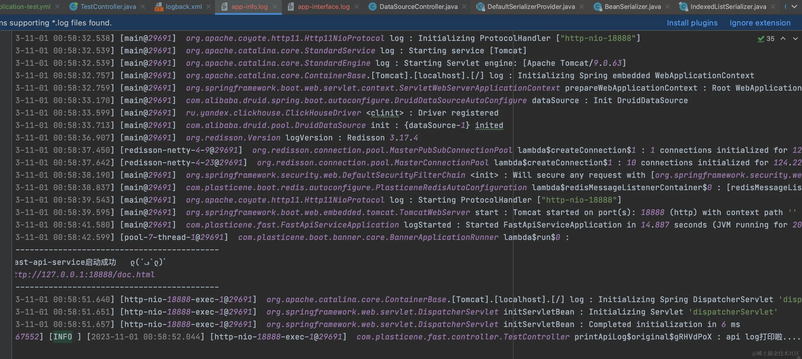Screen dimensions: 802x359
Task: Click the logback.xml file icon
Action: point(159,7)
